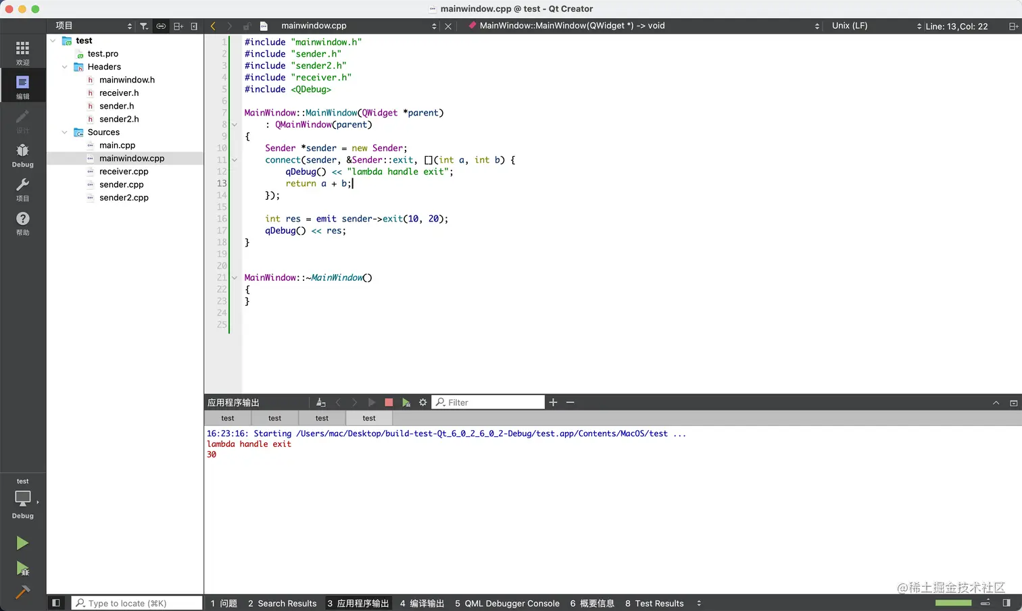The image size is (1022, 611).
Task: Open the kit selector monitor icon
Action: tap(22, 499)
